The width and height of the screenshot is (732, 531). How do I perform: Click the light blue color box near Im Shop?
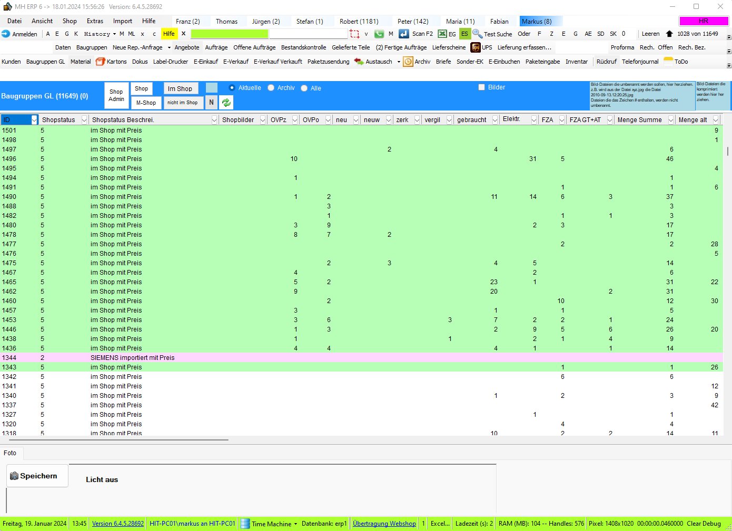click(212, 88)
